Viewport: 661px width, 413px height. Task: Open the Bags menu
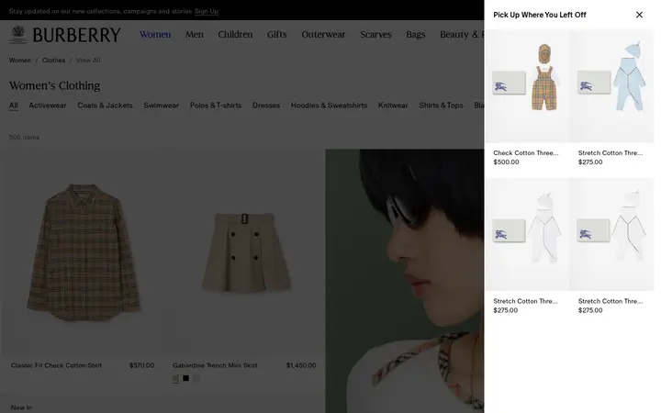click(416, 35)
